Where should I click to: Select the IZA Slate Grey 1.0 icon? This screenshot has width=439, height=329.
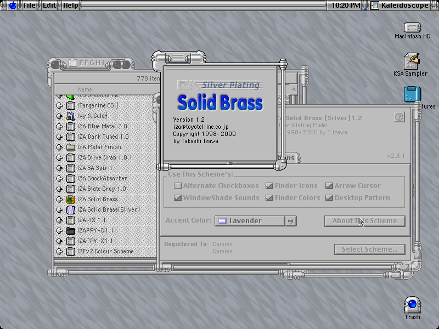click(x=71, y=189)
